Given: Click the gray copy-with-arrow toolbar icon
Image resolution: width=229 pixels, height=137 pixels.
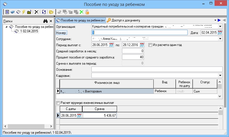Looking at the screenshot, I should (x=65, y=12).
